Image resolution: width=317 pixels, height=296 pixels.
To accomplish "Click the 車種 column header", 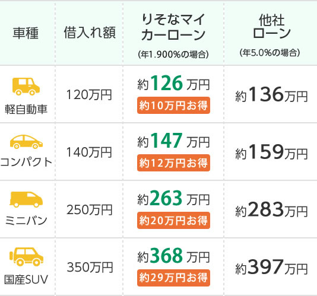I will click(26, 33).
